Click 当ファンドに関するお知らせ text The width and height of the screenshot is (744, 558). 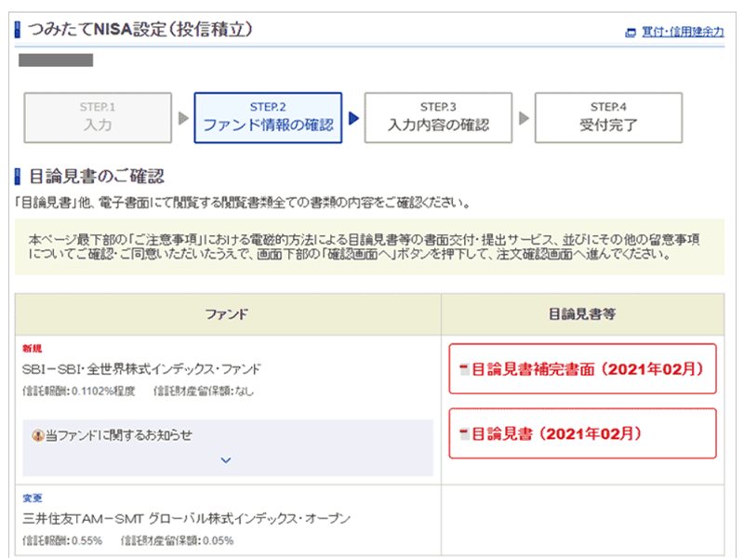(x=119, y=435)
